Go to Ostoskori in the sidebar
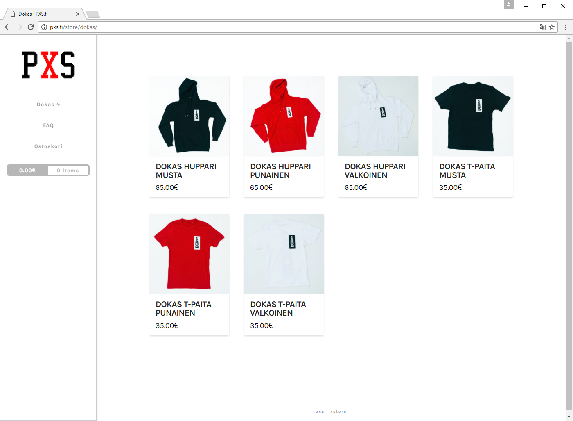Screen dimensions: 573x421 pos(48,146)
